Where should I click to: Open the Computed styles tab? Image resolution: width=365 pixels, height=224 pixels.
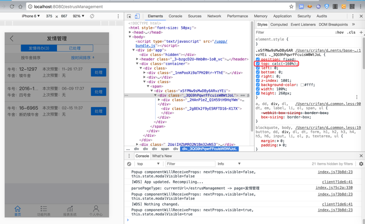tap(279, 25)
